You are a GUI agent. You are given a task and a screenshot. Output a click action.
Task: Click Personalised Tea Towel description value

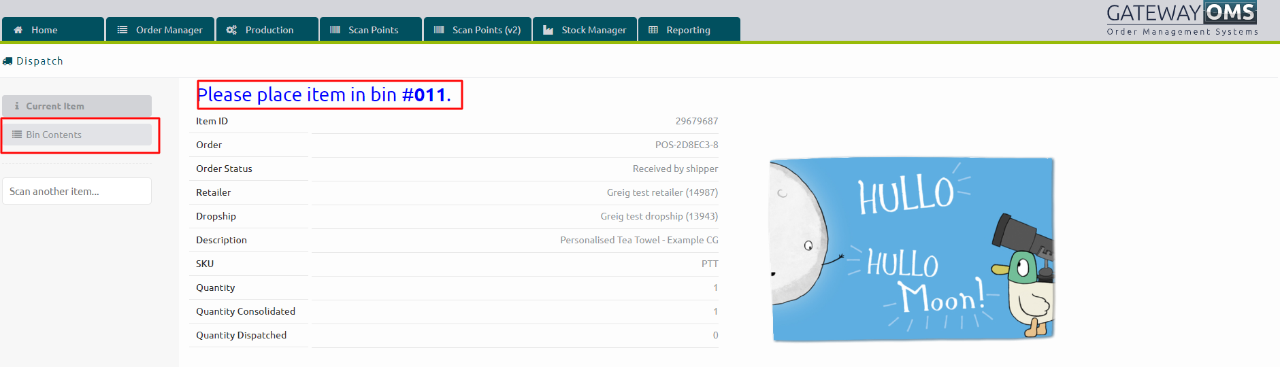(x=639, y=240)
